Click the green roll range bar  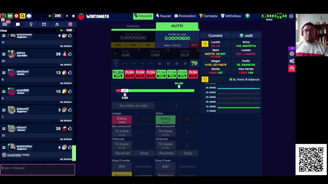(x=161, y=91)
